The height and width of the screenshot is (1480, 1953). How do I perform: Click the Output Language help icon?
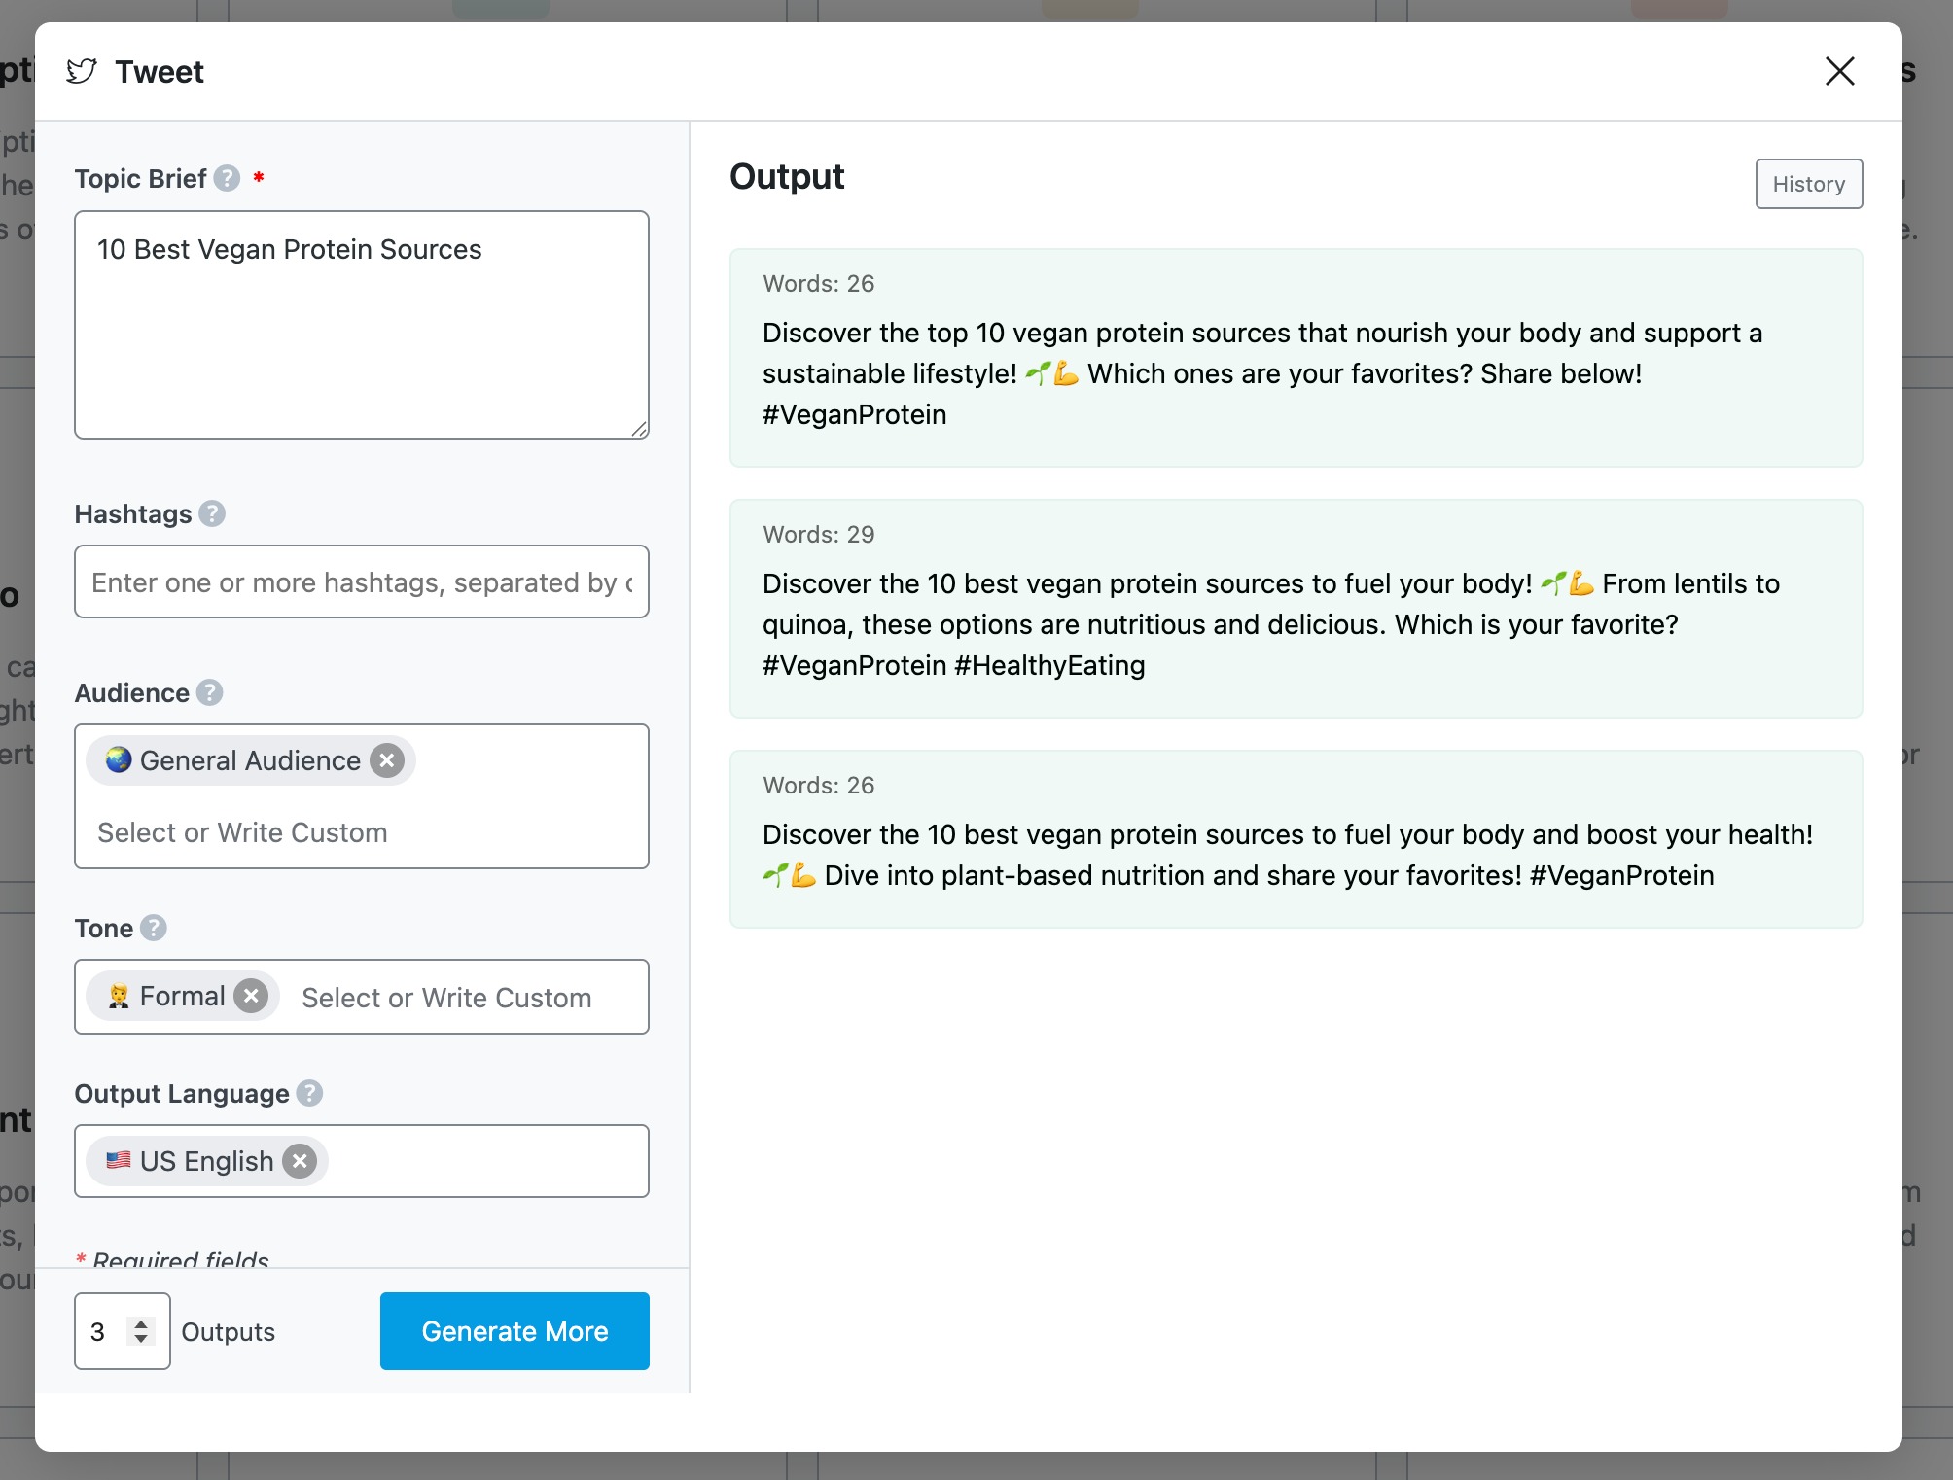click(309, 1093)
